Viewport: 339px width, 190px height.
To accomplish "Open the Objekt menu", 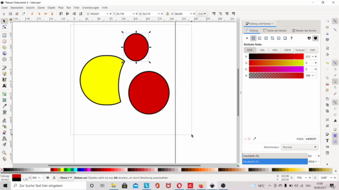I will click(51, 8).
